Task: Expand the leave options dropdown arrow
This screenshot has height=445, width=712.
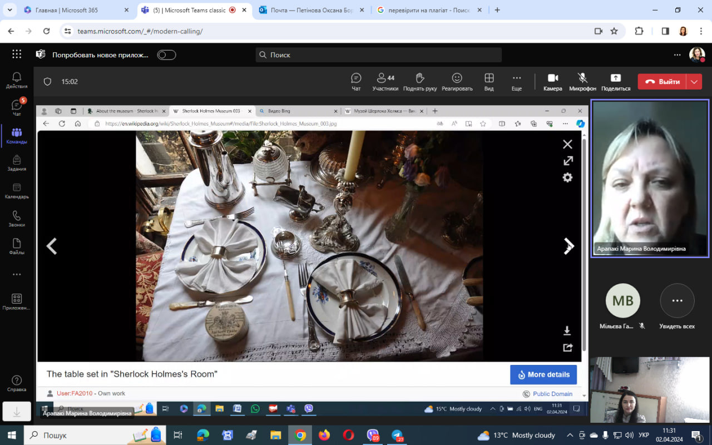Action: (x=694, y=82)
